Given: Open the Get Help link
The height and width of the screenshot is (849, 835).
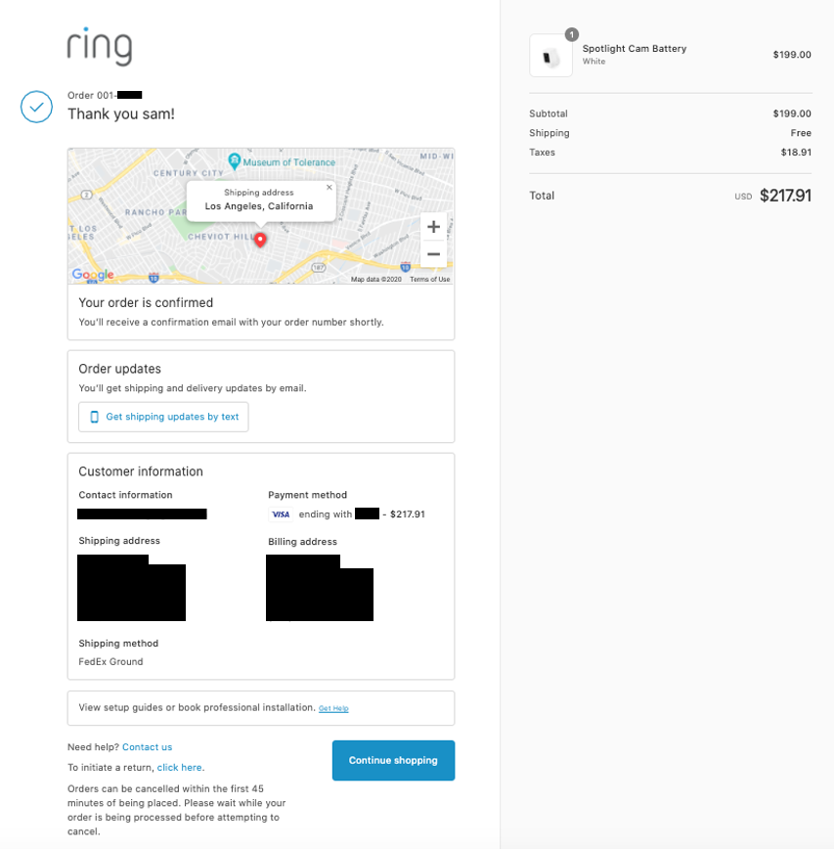Looking at the screenshot, I should pyautogui.click(x=333, y=708).
